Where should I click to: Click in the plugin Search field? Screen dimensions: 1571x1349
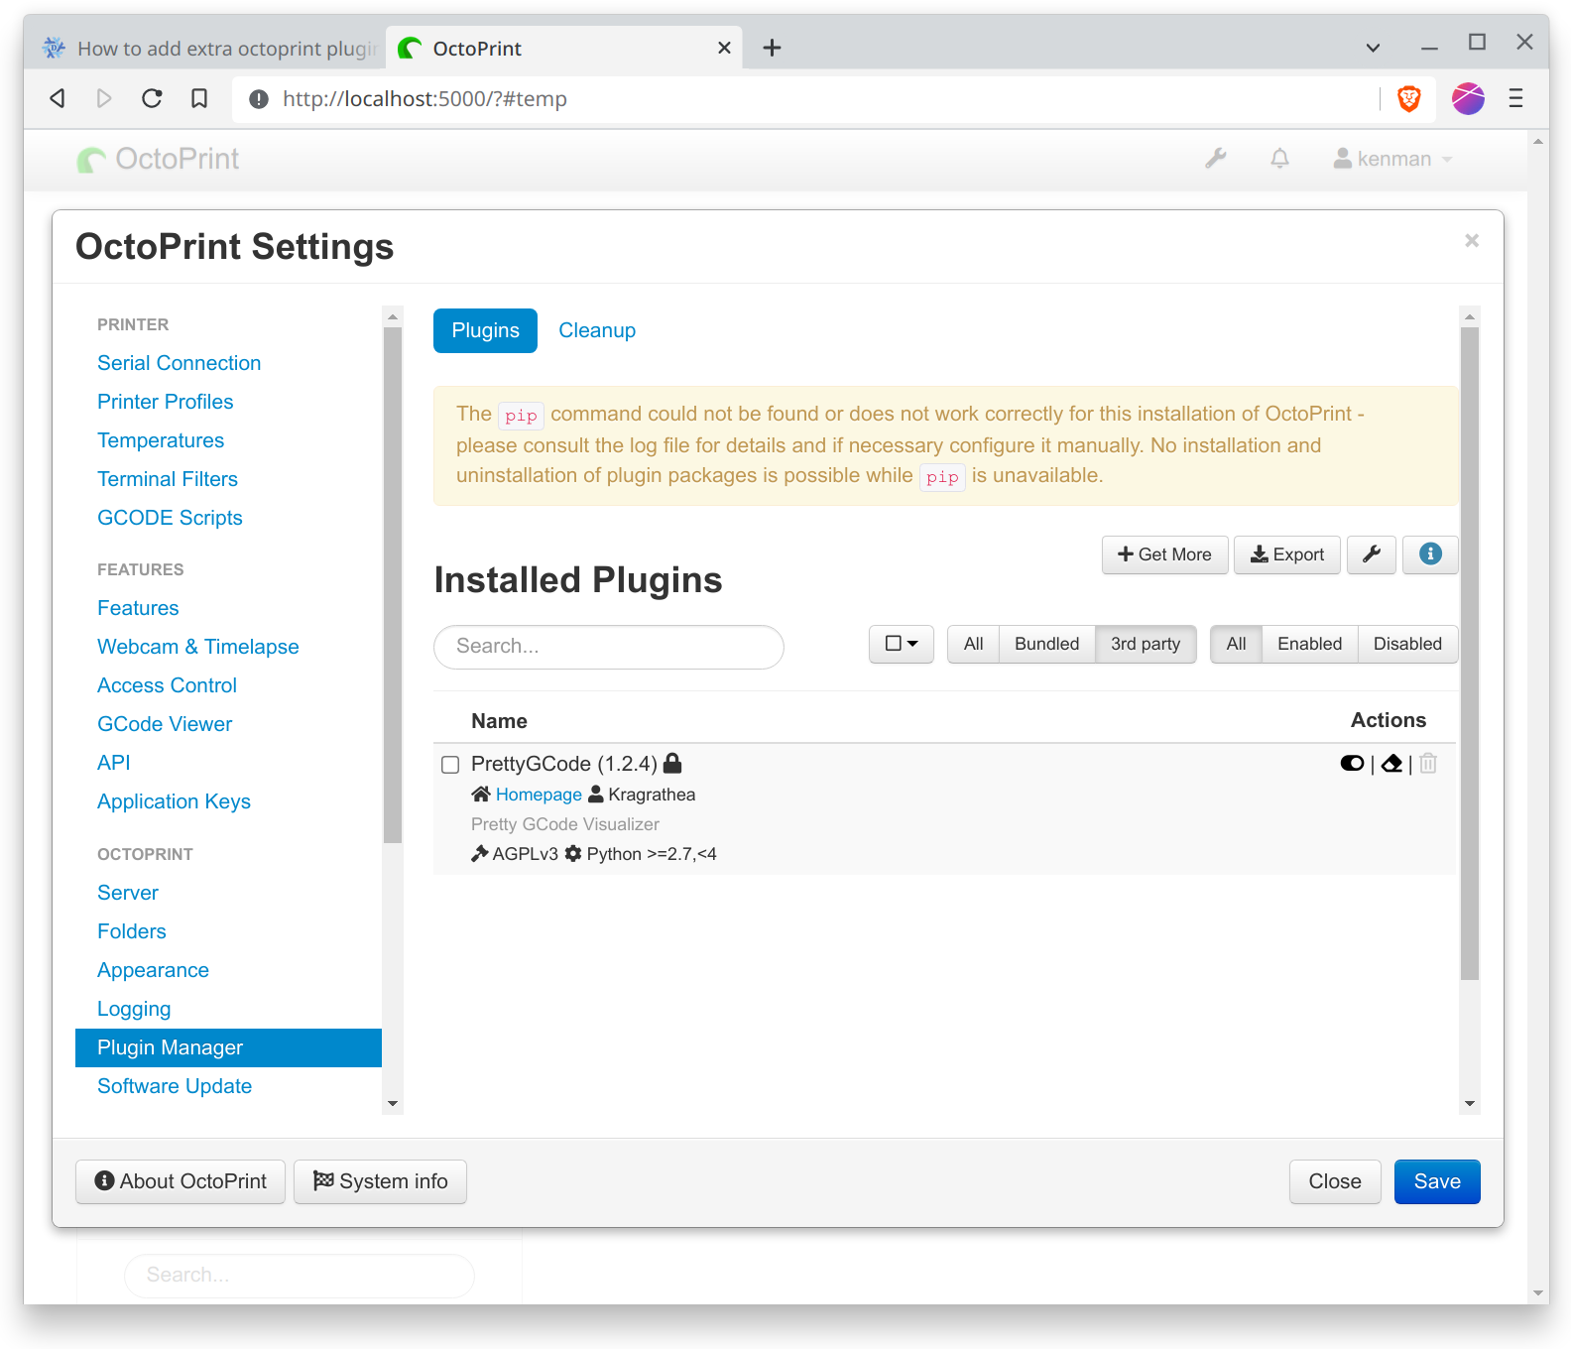pyautogui.click(x=609, y=647)
